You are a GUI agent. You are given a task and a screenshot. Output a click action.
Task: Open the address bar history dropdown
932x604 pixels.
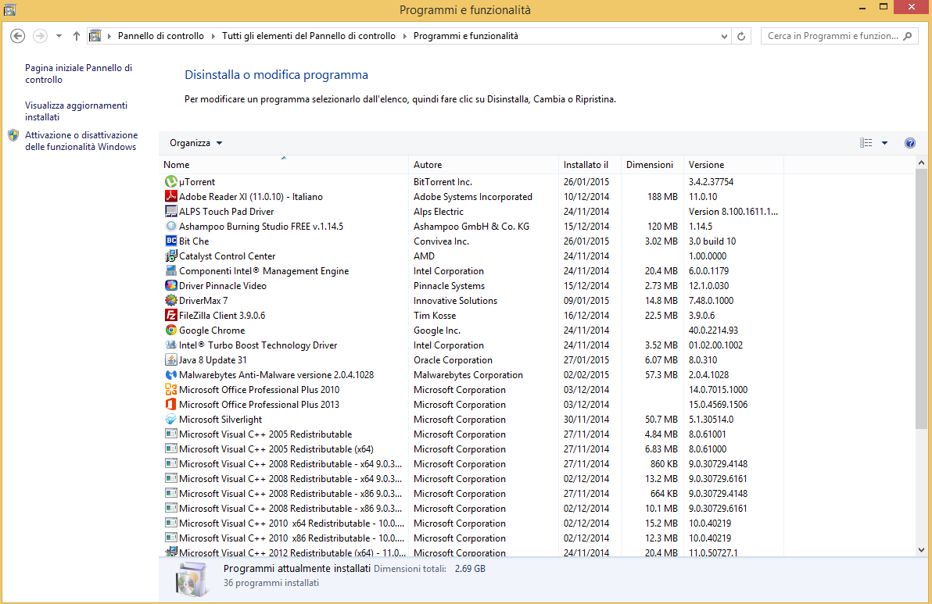pos(723,36)
